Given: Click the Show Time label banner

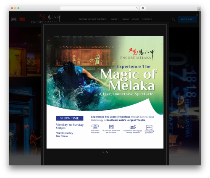Looking at the screenshot, I should coord(70,118).
